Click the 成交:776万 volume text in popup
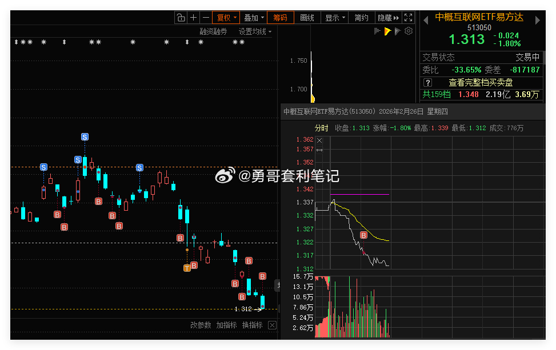 click(x=506, y=128)
